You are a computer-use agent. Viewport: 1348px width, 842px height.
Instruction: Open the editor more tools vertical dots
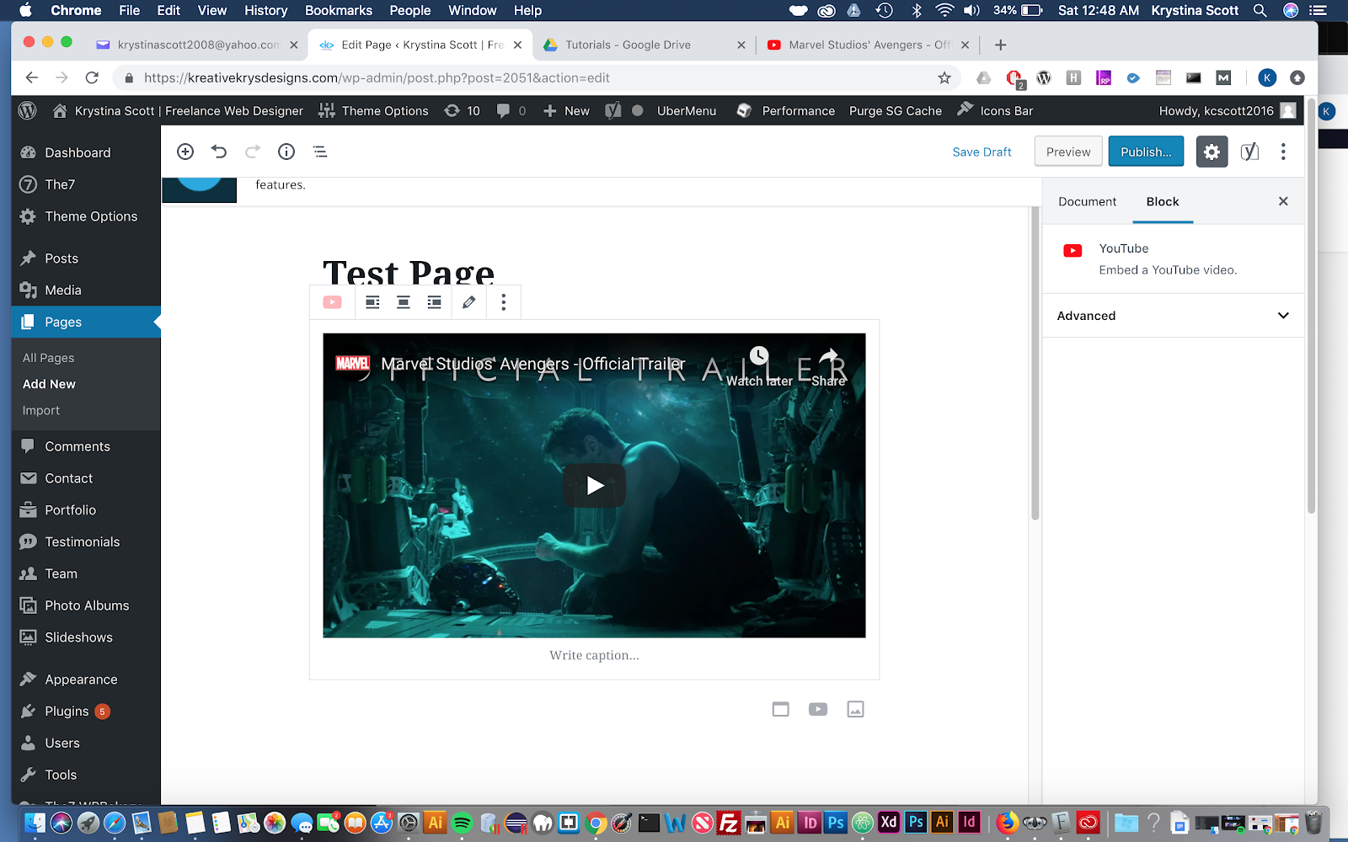point(1283,152)
